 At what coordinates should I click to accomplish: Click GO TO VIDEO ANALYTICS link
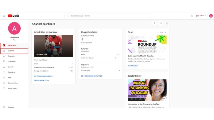[x=43, y=76]
